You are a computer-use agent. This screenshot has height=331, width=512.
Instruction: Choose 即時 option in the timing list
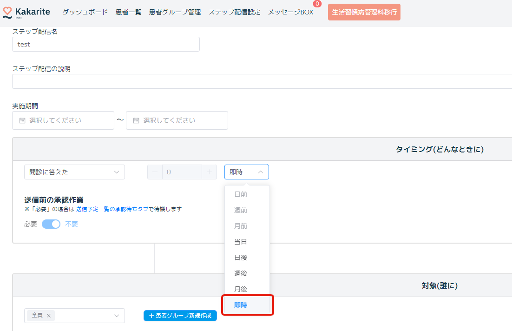coord(241,305)
